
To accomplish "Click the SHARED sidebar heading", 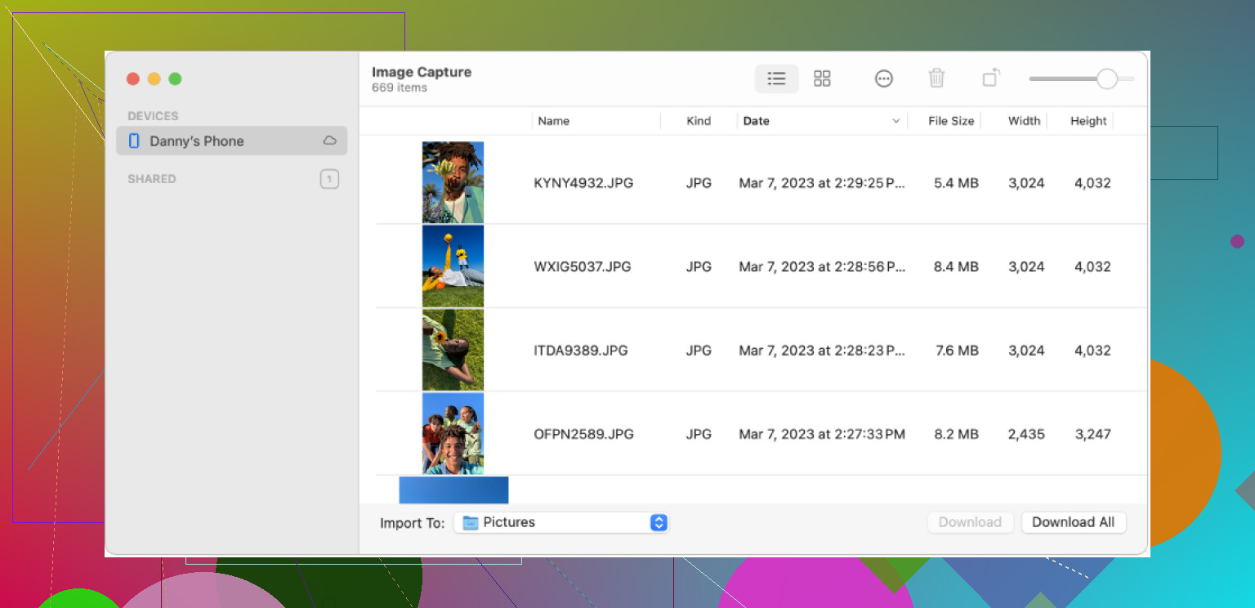I will [x=152, y=179].
